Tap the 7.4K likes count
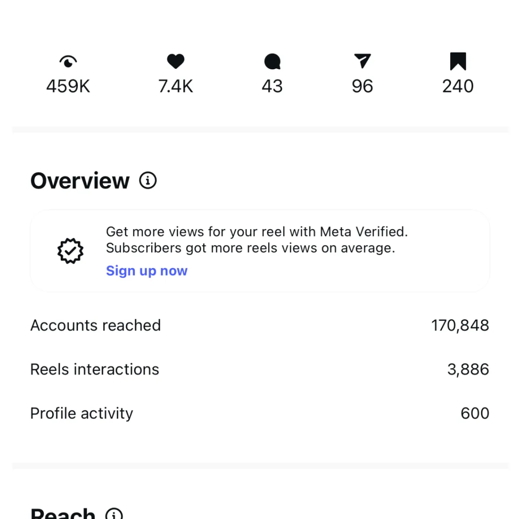Image resolution: width=520 pixels, height=519 pixels. 175,86
